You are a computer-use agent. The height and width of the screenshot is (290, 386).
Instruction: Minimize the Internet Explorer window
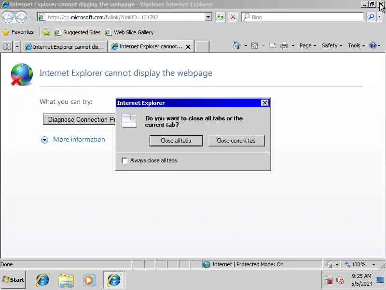364,4
